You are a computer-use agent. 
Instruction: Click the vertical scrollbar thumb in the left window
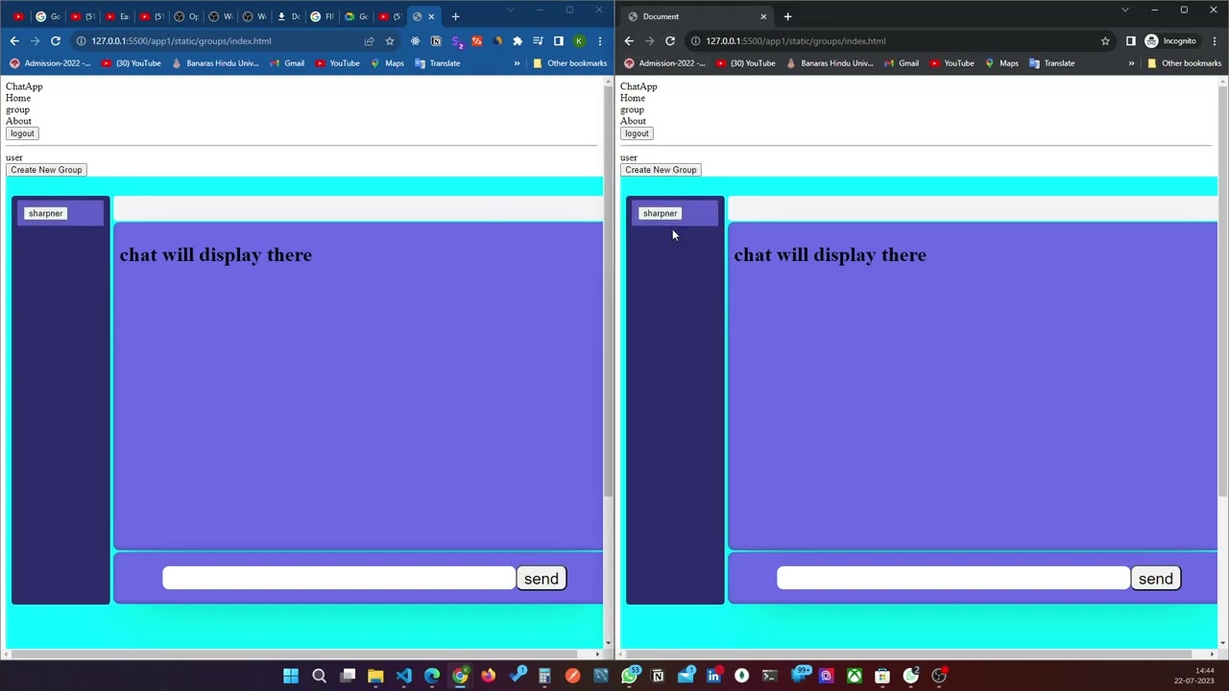click(608, 293)
